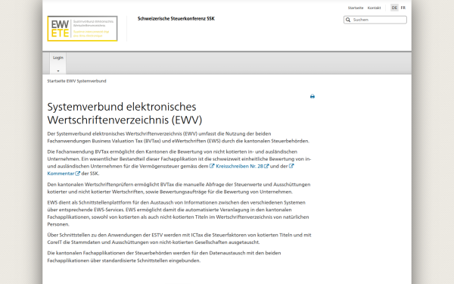Click paragraph starting 'EWS dient als Schnittstellenplattform'
The width and height of the screenshot is (454, 284).
tap(178, 214)
